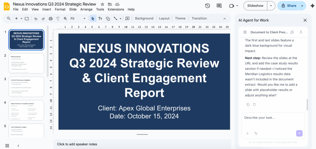Add a comment from toolbar
This screenshot has width=316, height=149.
pyautogui.click(x=127, y=18)
